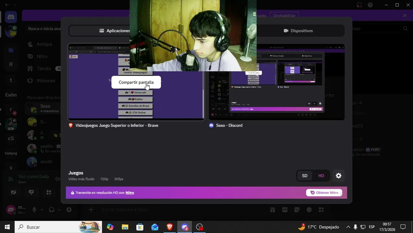Follow the Nitro link in purple banner
This screenshot has width=413, height=233.
point(130,193)
